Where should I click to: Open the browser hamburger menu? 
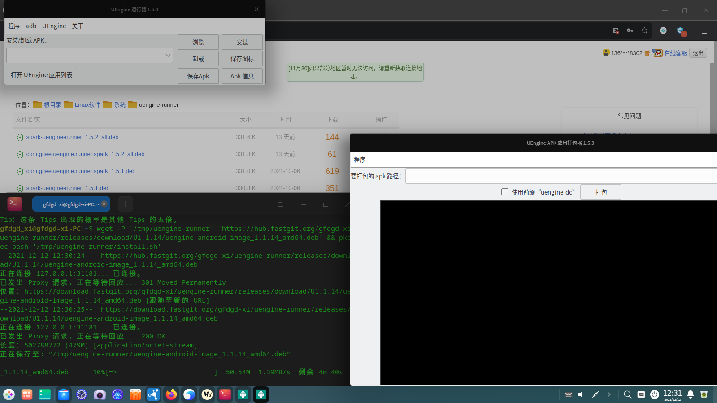(x=704, y=31)
